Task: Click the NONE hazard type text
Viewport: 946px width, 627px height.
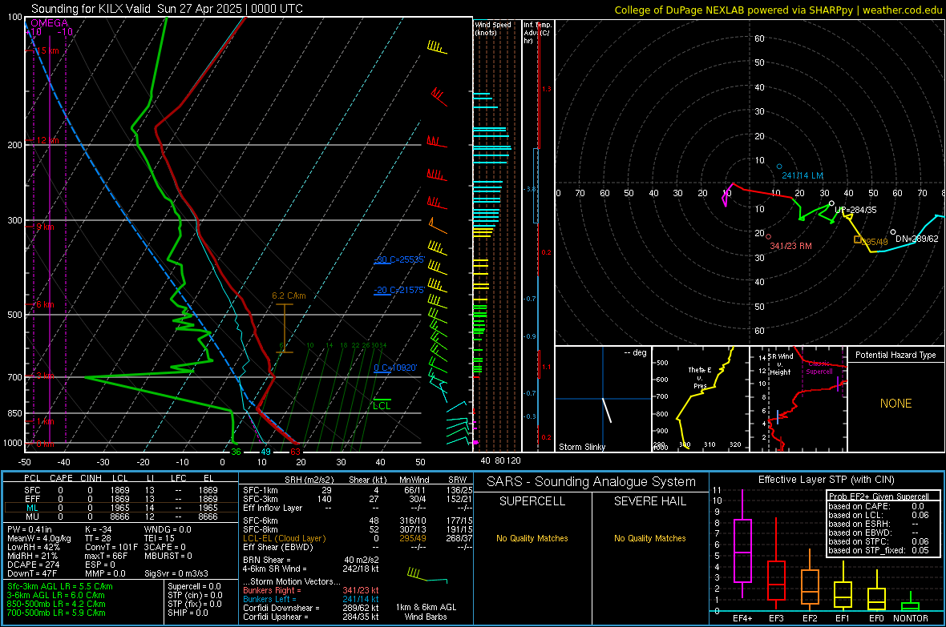Action: [x=896, y=404]
